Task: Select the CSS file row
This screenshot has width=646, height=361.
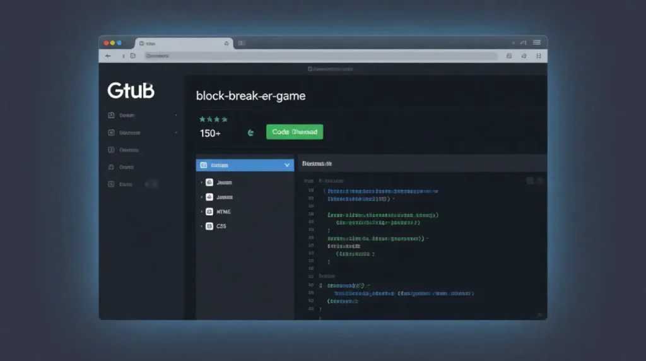Action: [x=245, y=226]
